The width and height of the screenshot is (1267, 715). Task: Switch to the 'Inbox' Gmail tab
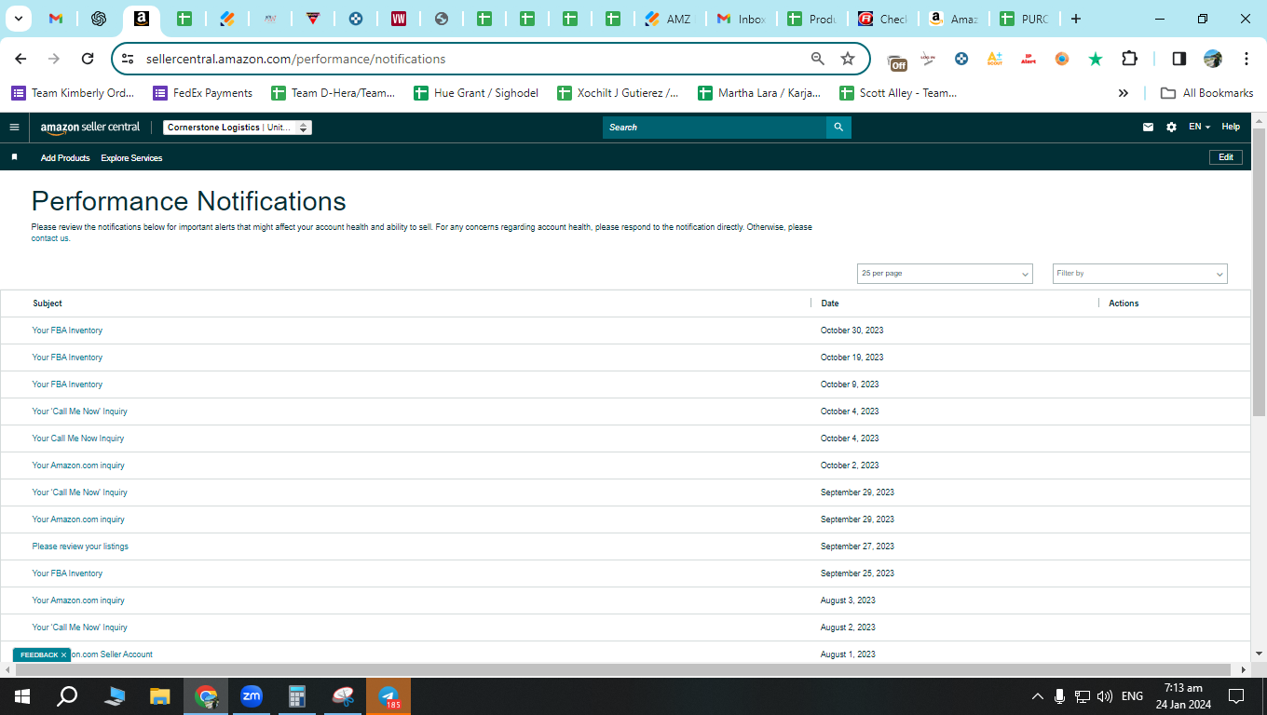coord(740,19)
